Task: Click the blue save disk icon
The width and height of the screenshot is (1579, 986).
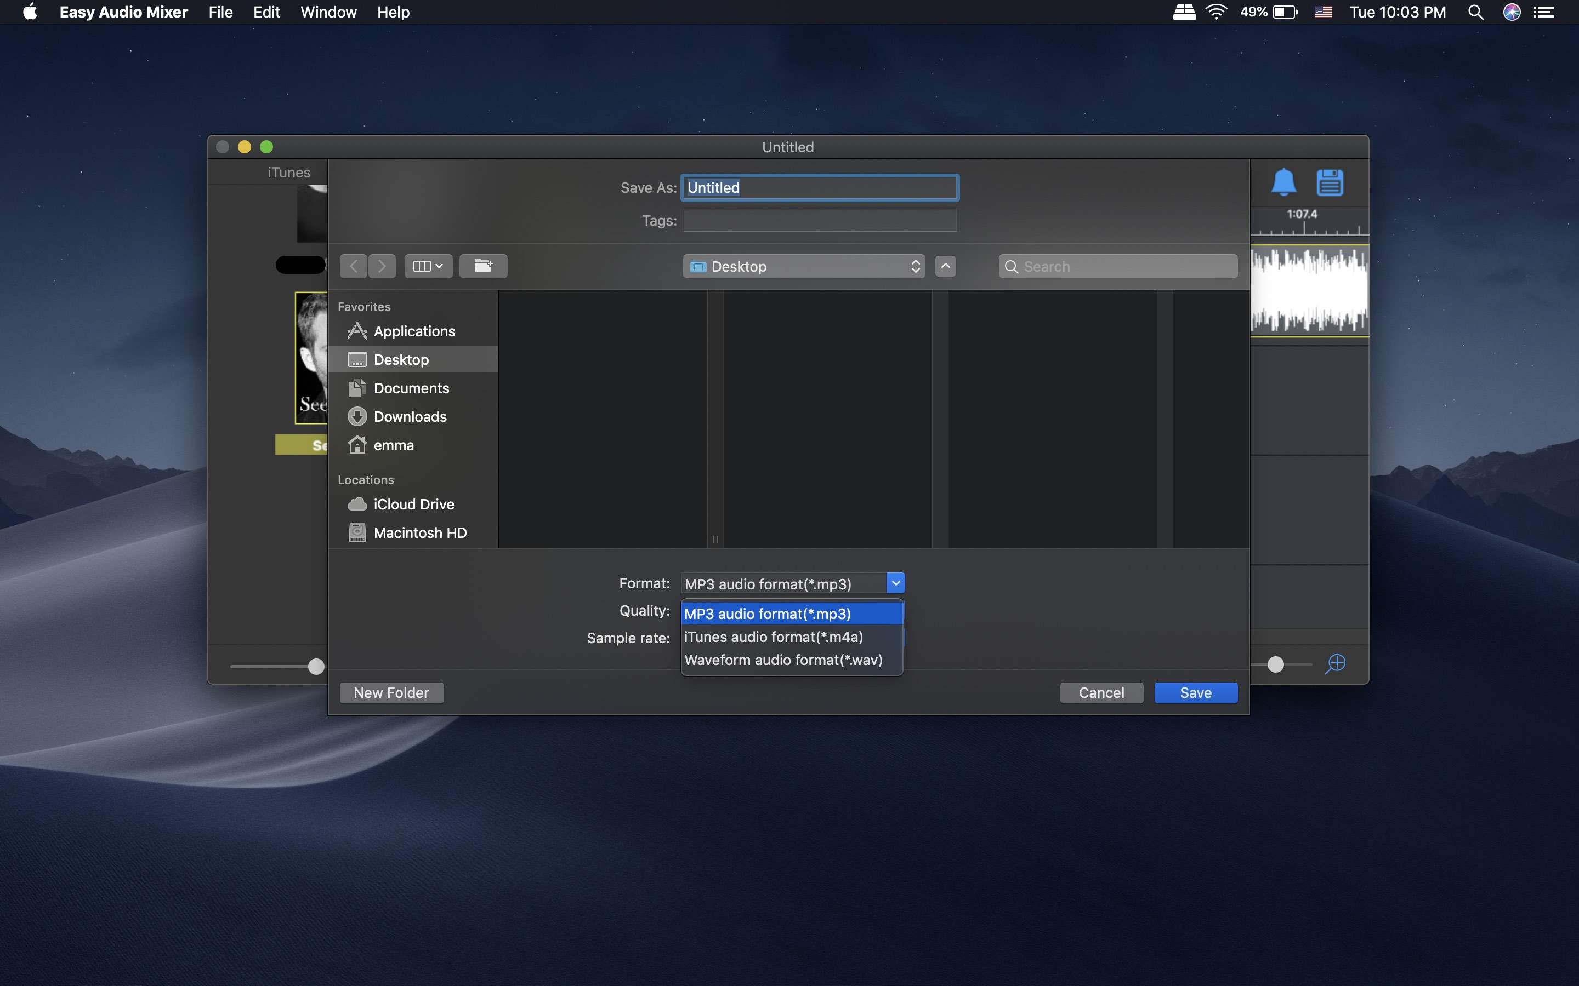Action: click(1329, 182)
